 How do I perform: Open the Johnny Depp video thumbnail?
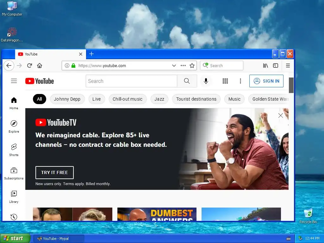coord(72,214)
